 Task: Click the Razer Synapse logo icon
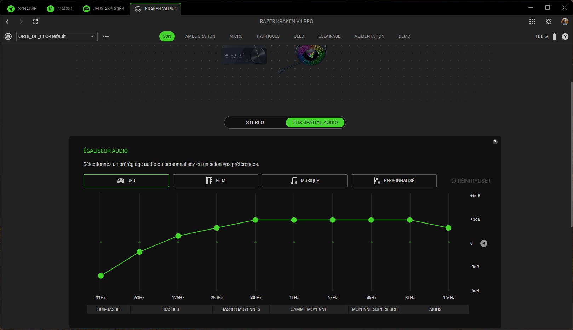11,9
